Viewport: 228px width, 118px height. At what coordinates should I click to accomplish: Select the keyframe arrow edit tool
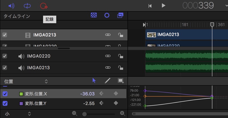[94, 81]
